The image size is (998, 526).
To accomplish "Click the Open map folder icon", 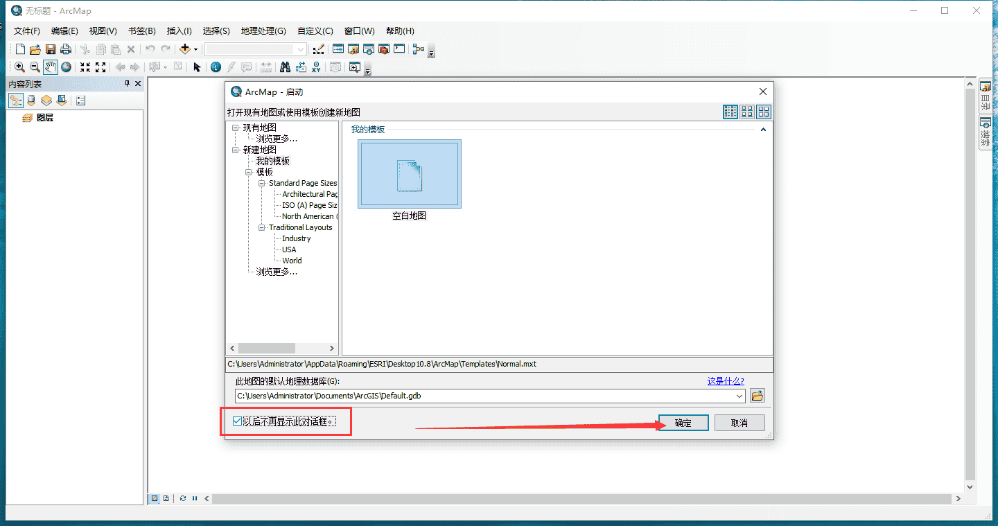I will pos(35,49).
